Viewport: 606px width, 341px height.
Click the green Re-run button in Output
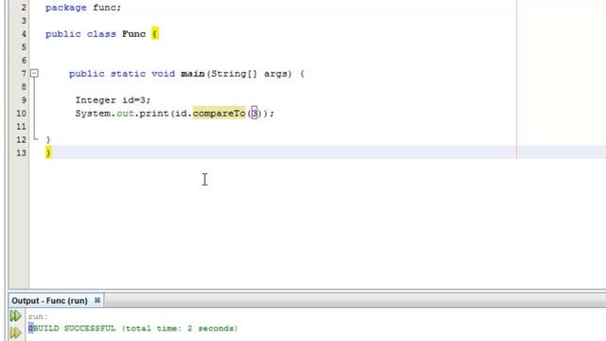pyautogui.click(x=15, y=316)
